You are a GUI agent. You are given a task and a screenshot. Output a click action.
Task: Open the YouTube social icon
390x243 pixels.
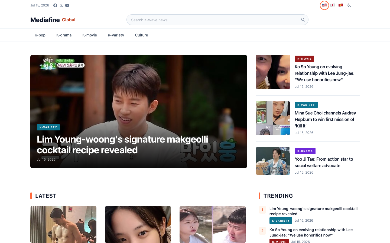67,5
